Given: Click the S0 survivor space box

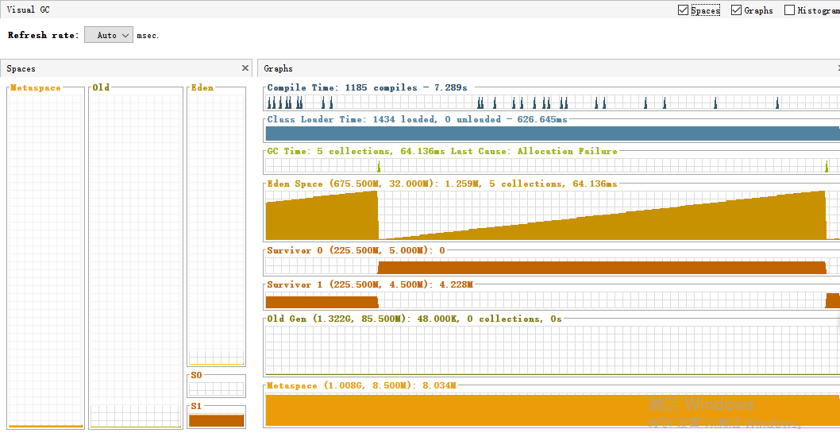Looking at the screenshot, I should 217,389.
